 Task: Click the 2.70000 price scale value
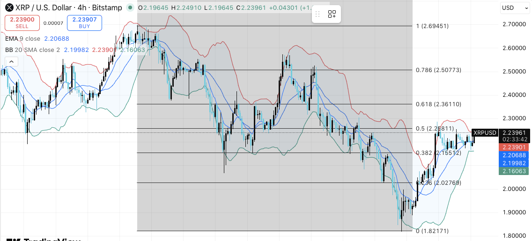tap(514, 24)
